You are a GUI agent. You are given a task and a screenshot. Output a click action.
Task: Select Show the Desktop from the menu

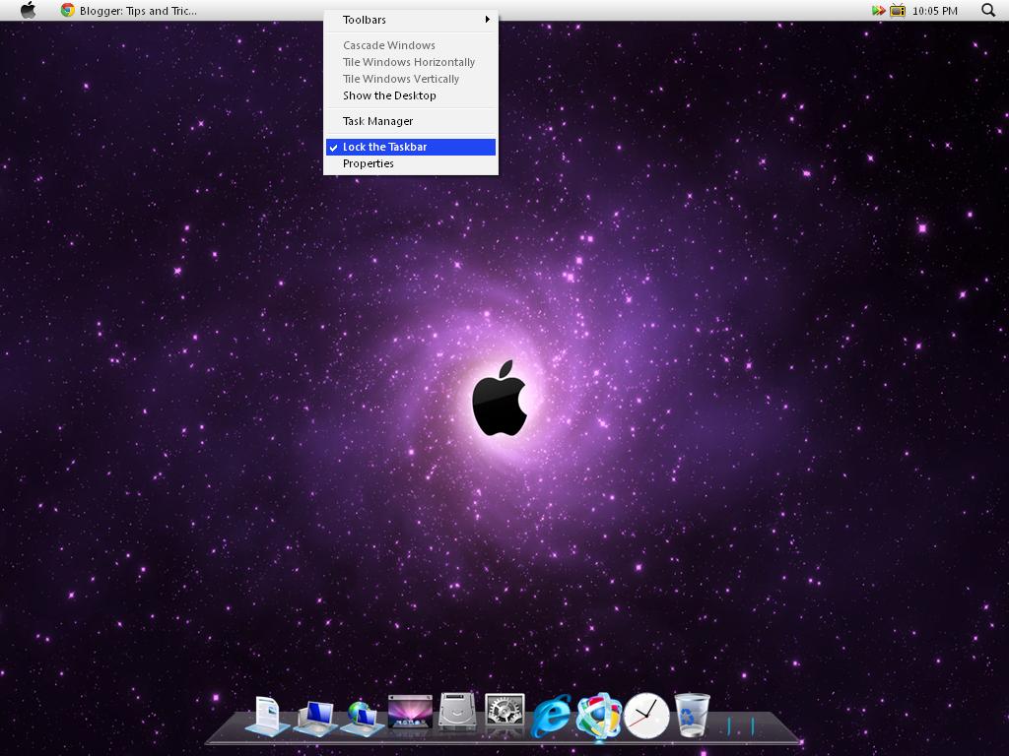click(x=388, y=95)
